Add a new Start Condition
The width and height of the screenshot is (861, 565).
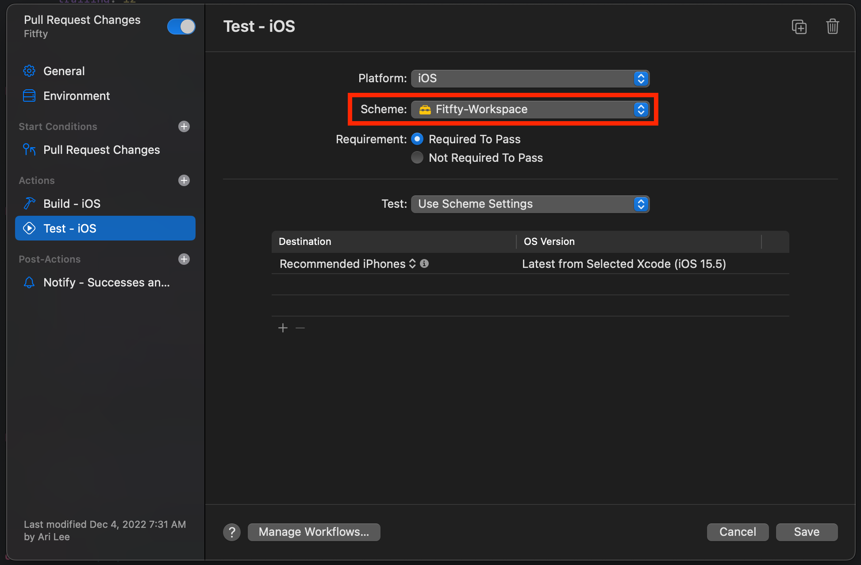[x=184, y=126]
